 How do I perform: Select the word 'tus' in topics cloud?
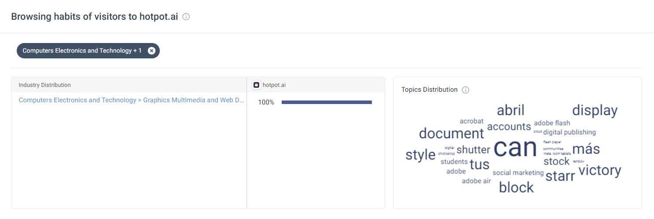click(479, 164)
